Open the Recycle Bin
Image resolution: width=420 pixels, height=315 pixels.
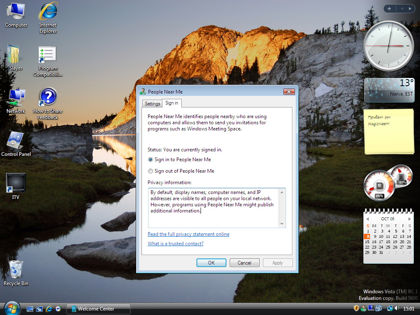pos(16,270)
